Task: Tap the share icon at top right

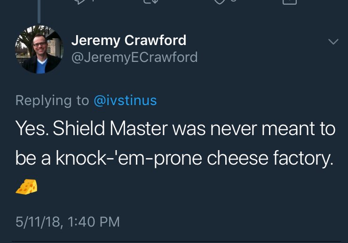Action: coord(289,1)
